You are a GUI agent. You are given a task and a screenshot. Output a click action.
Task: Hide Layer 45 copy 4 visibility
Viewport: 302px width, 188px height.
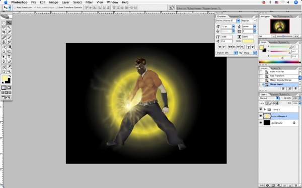point(261,116)
